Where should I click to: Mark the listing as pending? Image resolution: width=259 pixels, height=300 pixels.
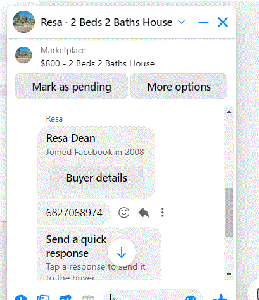point(72,86)
